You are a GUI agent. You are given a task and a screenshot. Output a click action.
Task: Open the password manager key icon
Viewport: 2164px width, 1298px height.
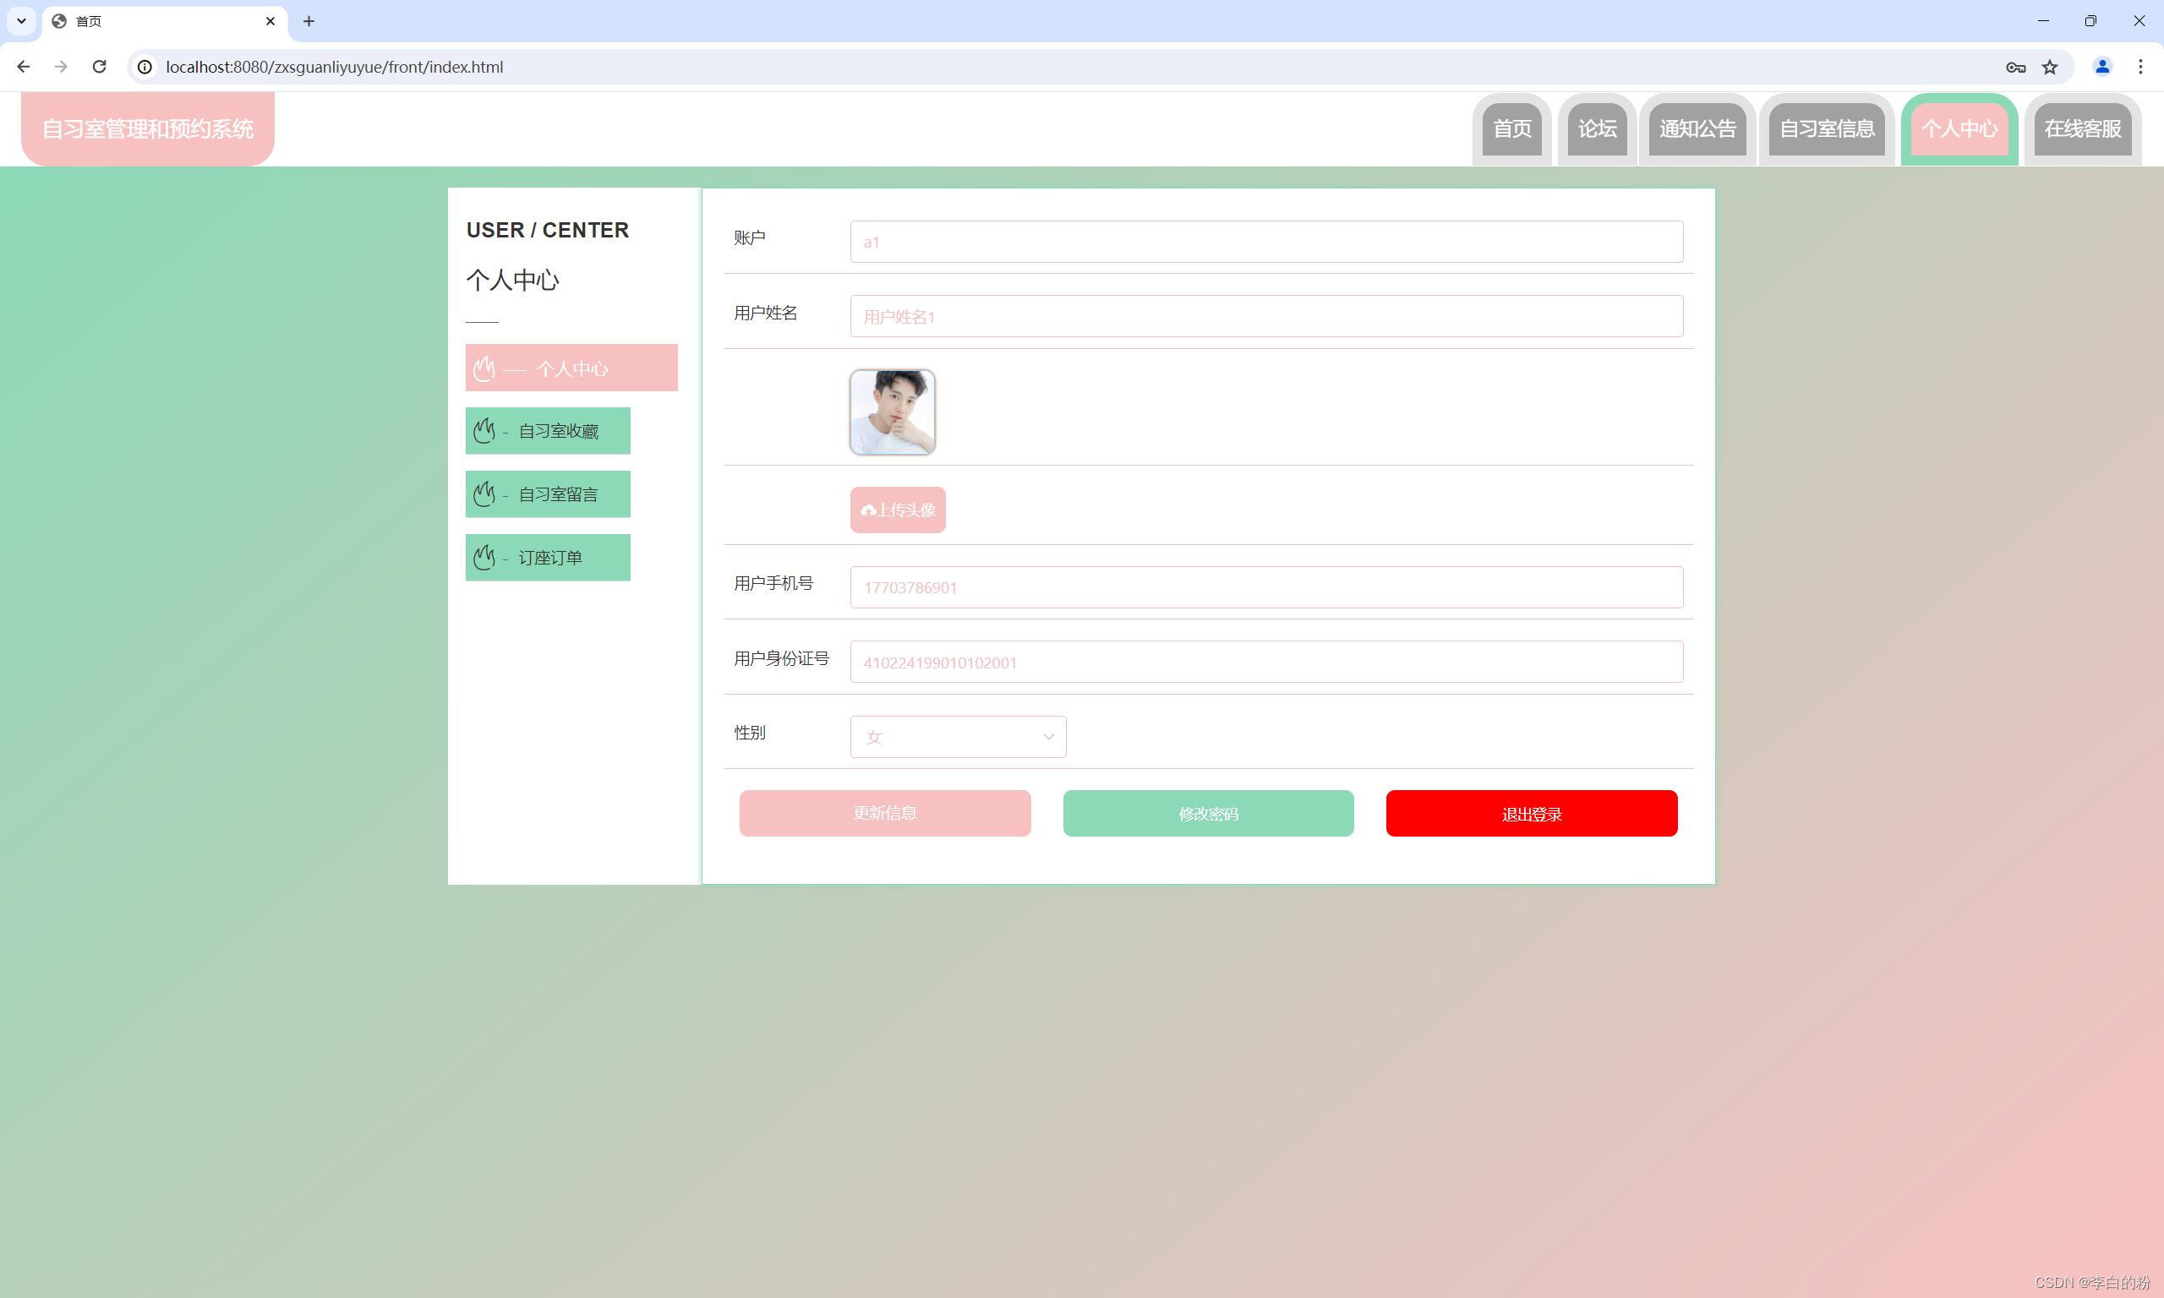(2015, 67)
